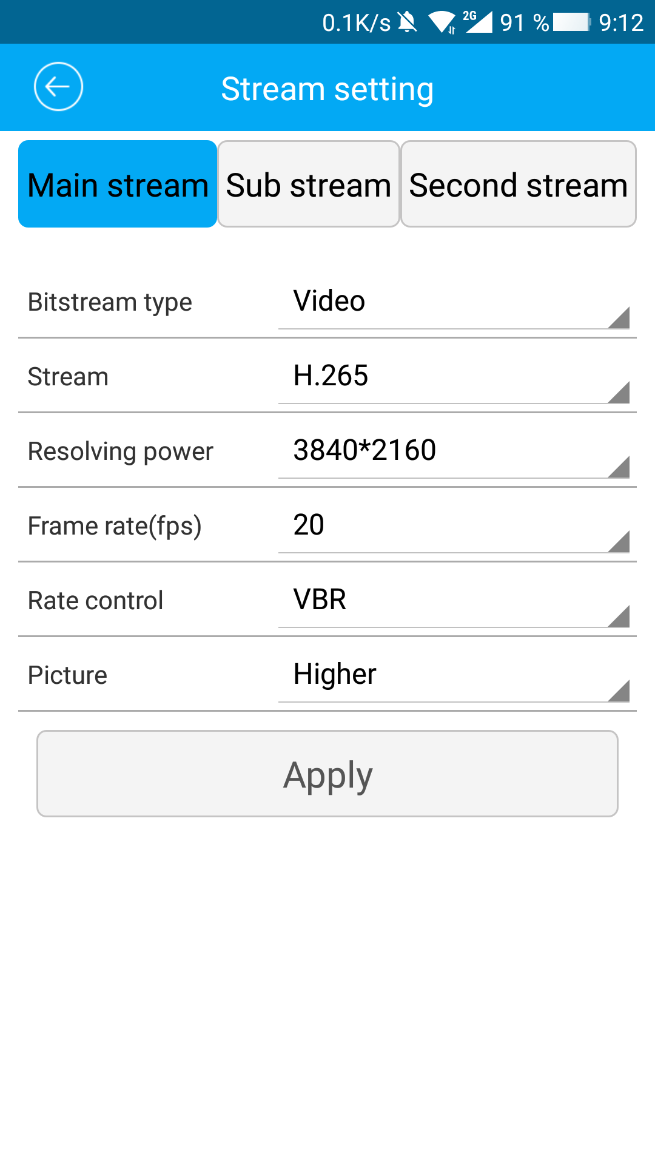The image size is (655, 1165).
Task: Switch to the Main stream tab
Action: (x=118, y=184)
